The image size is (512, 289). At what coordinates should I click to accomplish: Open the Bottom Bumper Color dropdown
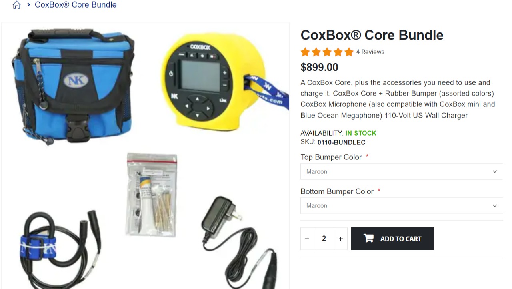click(402, 205)
